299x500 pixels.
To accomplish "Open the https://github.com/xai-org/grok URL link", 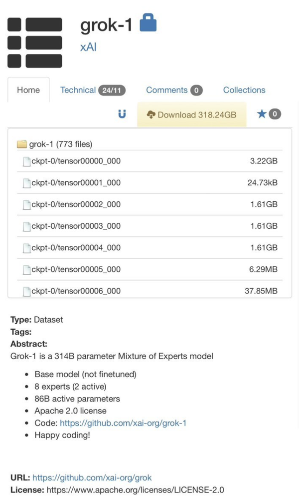I will [92, 478].
